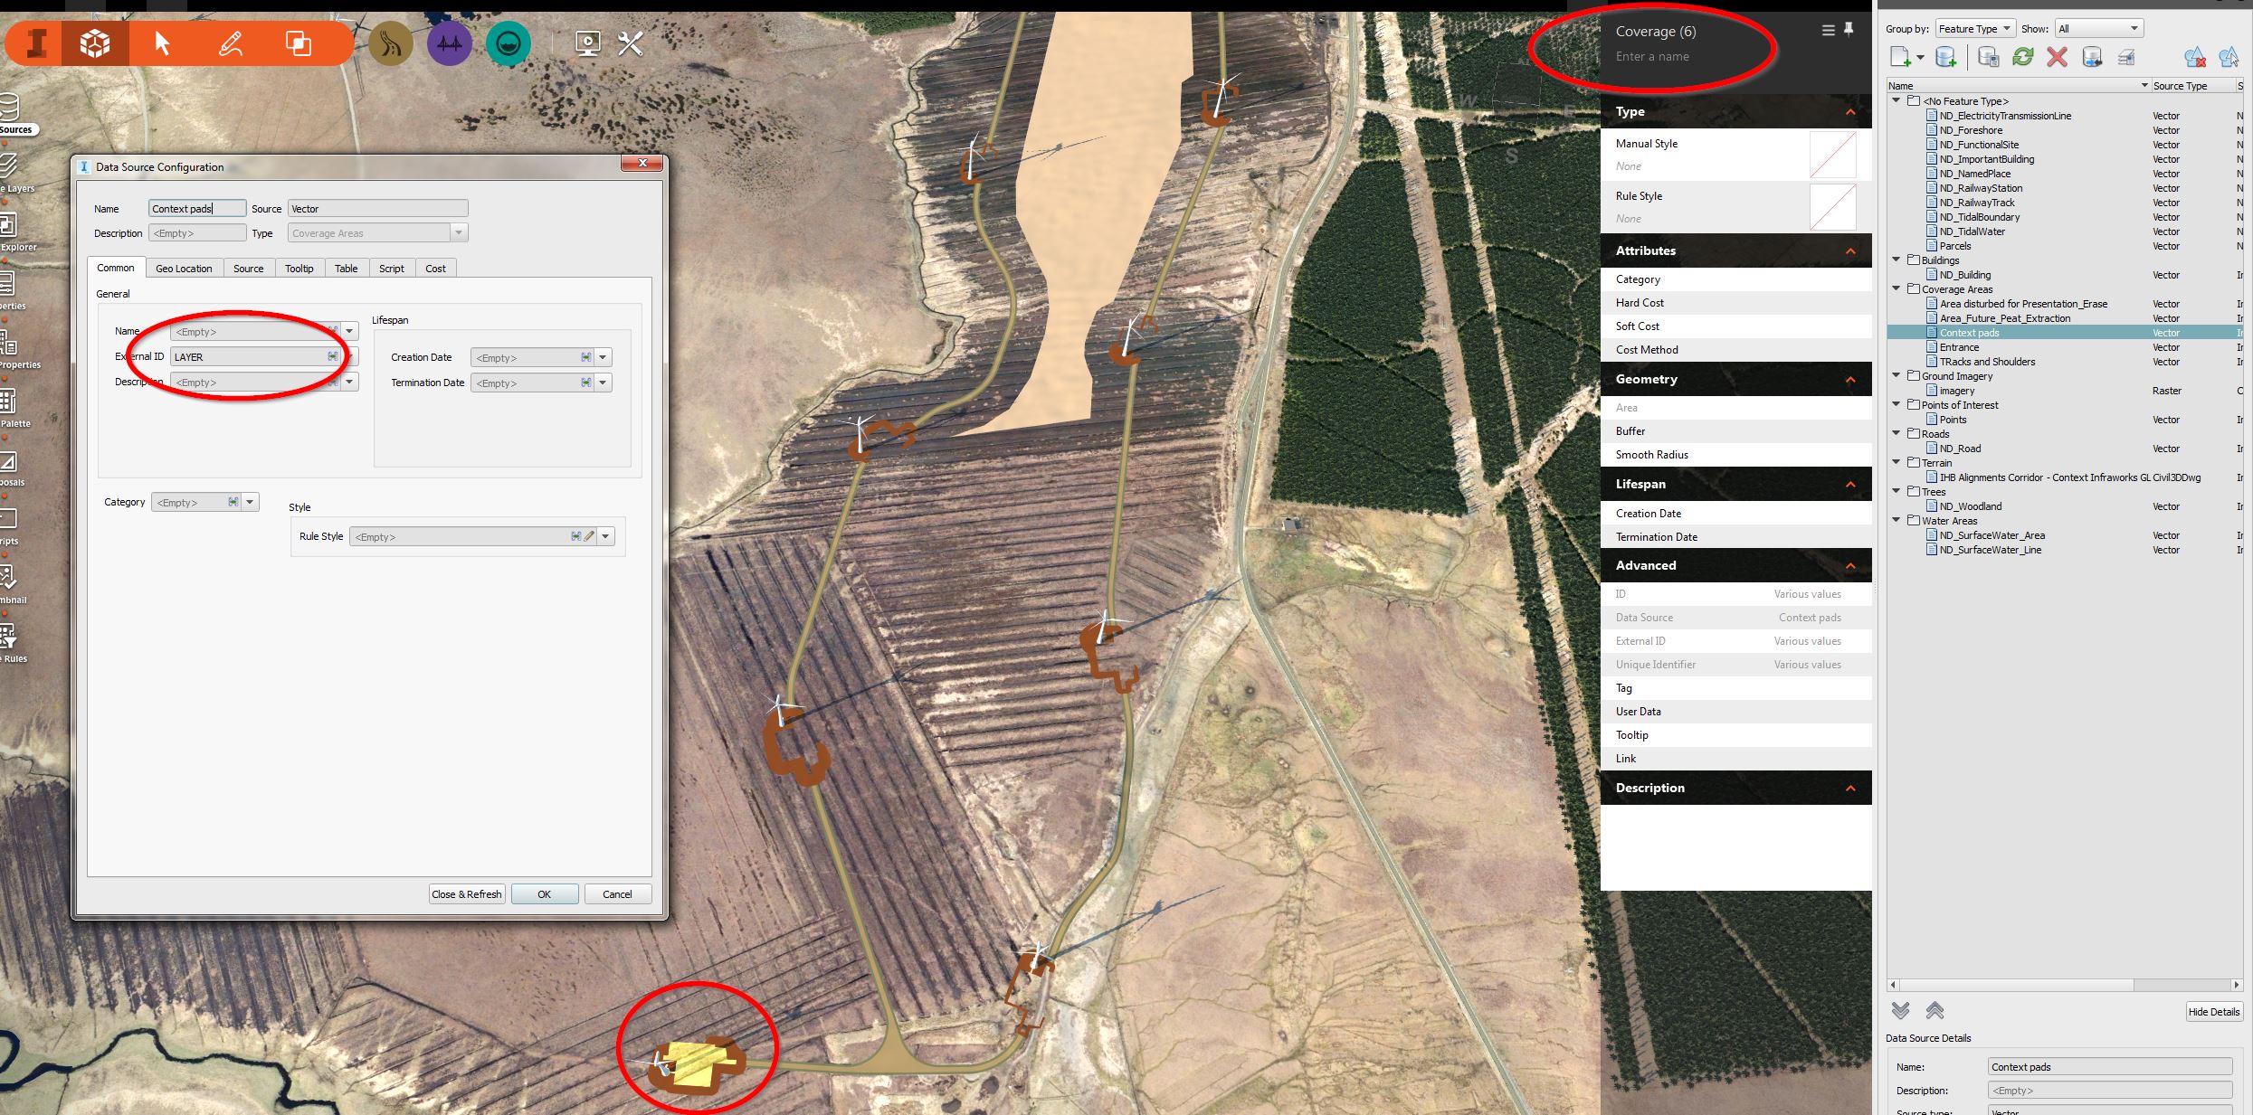Image resolution: width=2253 pixels, height=1115 pixels.
Task: Click the Hide Details button
Action: [x=2213, y=1012]
